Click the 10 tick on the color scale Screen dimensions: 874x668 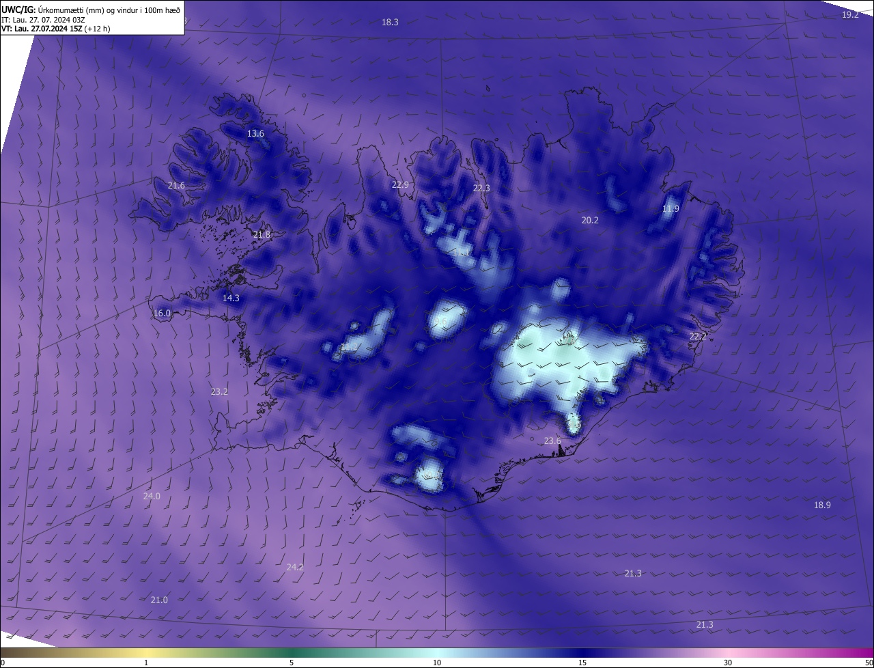(x=437, y=663)
